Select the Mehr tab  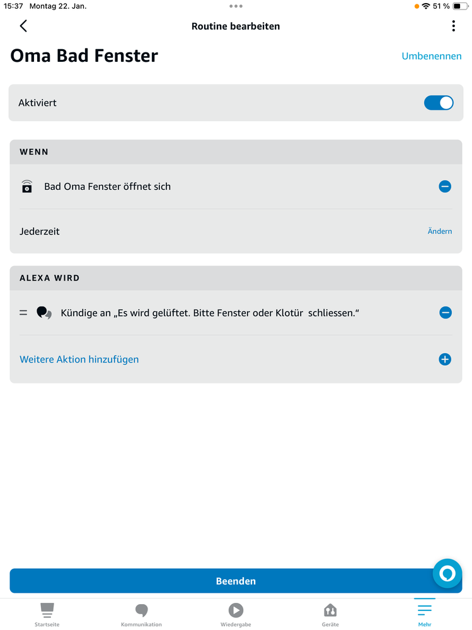click(x=425, y=614)
